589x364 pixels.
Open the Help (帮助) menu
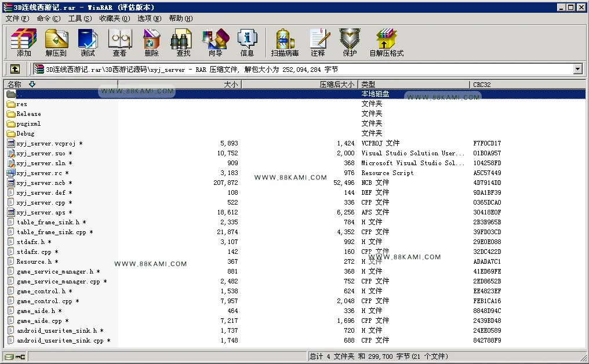(x=181, y=19)
